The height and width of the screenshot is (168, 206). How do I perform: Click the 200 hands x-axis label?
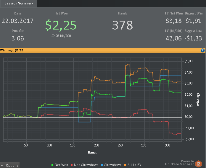pos(96,145)
